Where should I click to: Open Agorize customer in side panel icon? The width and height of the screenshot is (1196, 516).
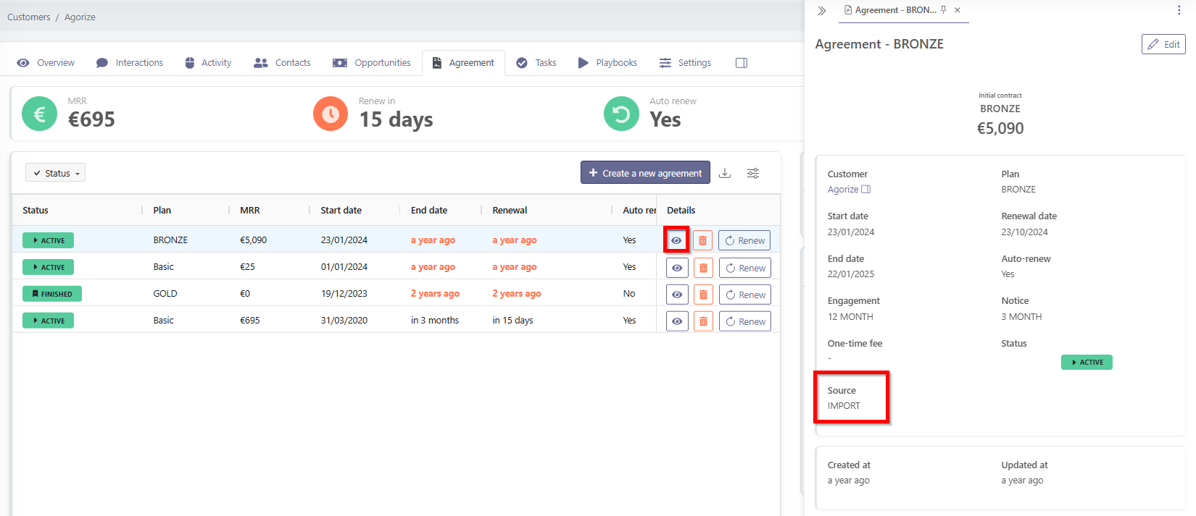pyautogui.click(x=865, y=190)
